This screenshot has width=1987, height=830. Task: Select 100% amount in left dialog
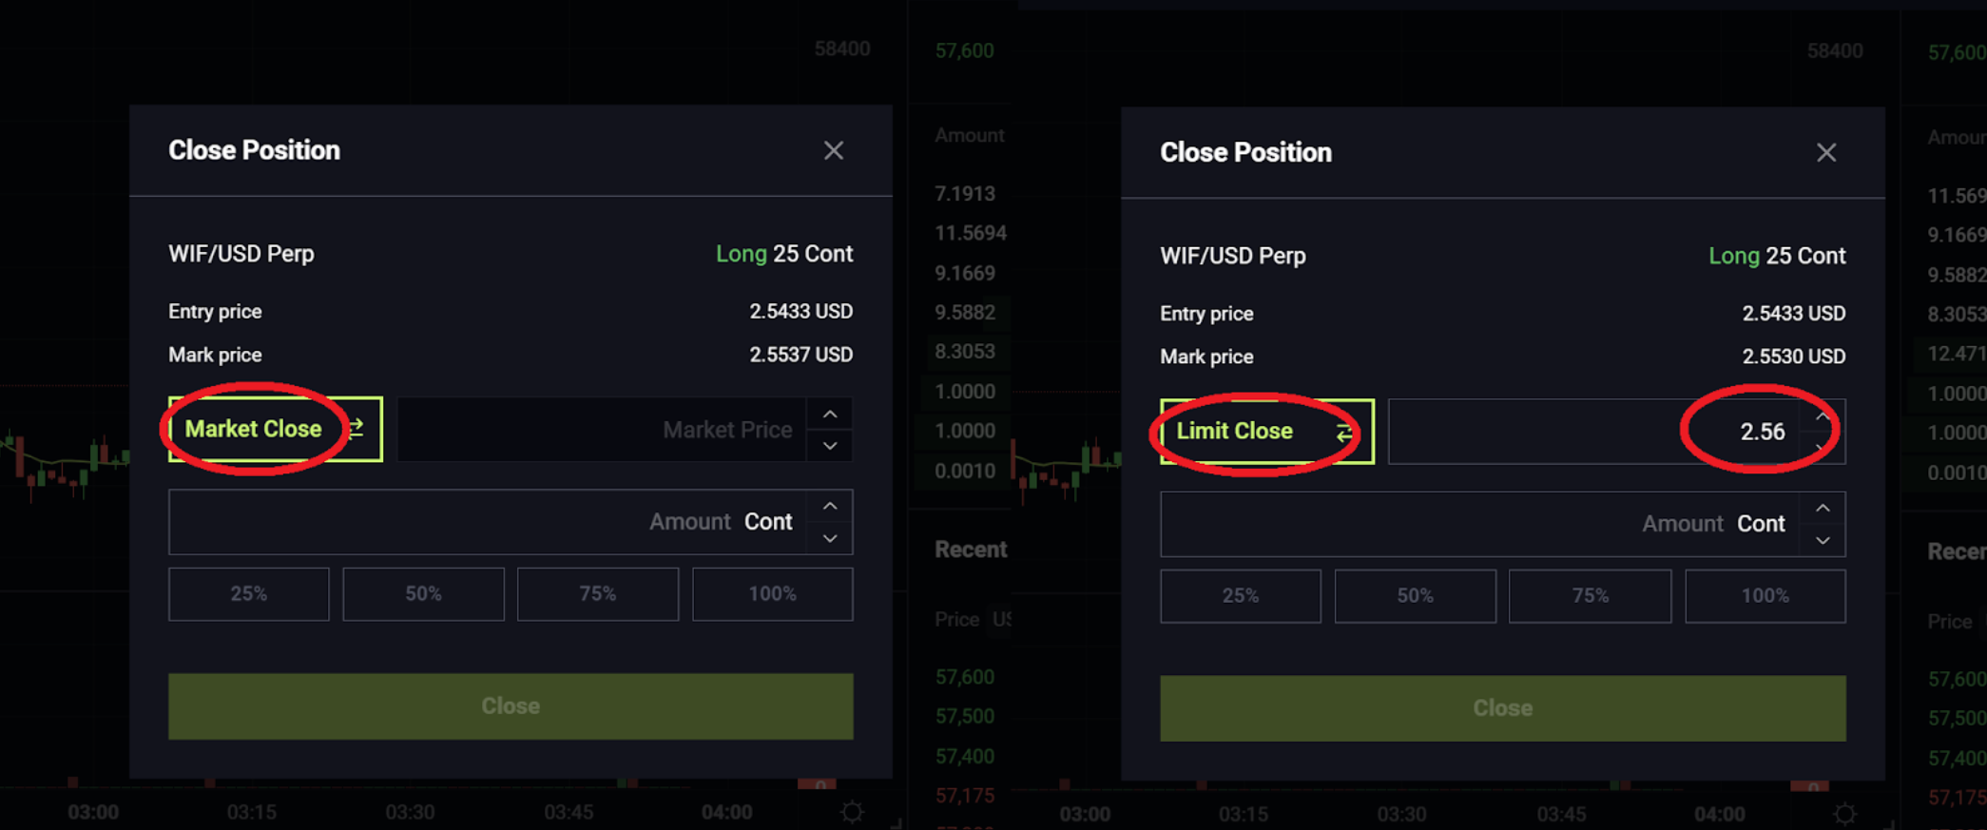tap(773, 594)
